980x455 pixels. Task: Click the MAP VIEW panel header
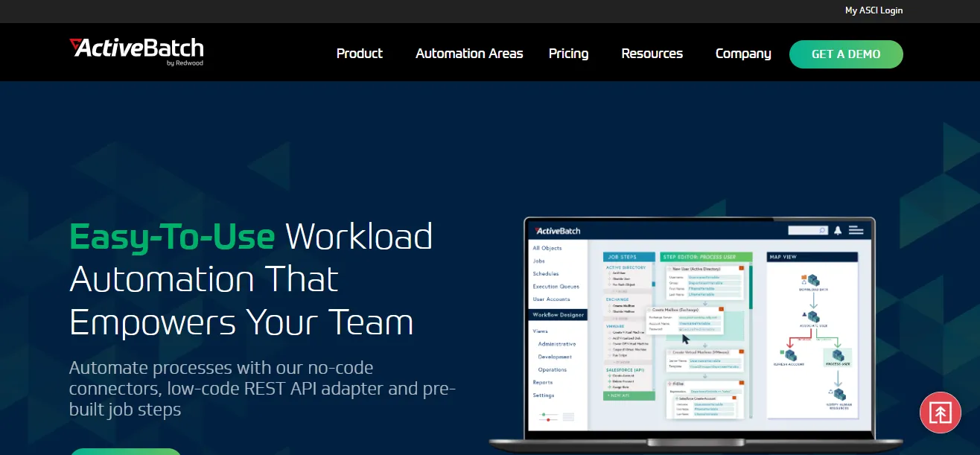[x=812, y=257]
